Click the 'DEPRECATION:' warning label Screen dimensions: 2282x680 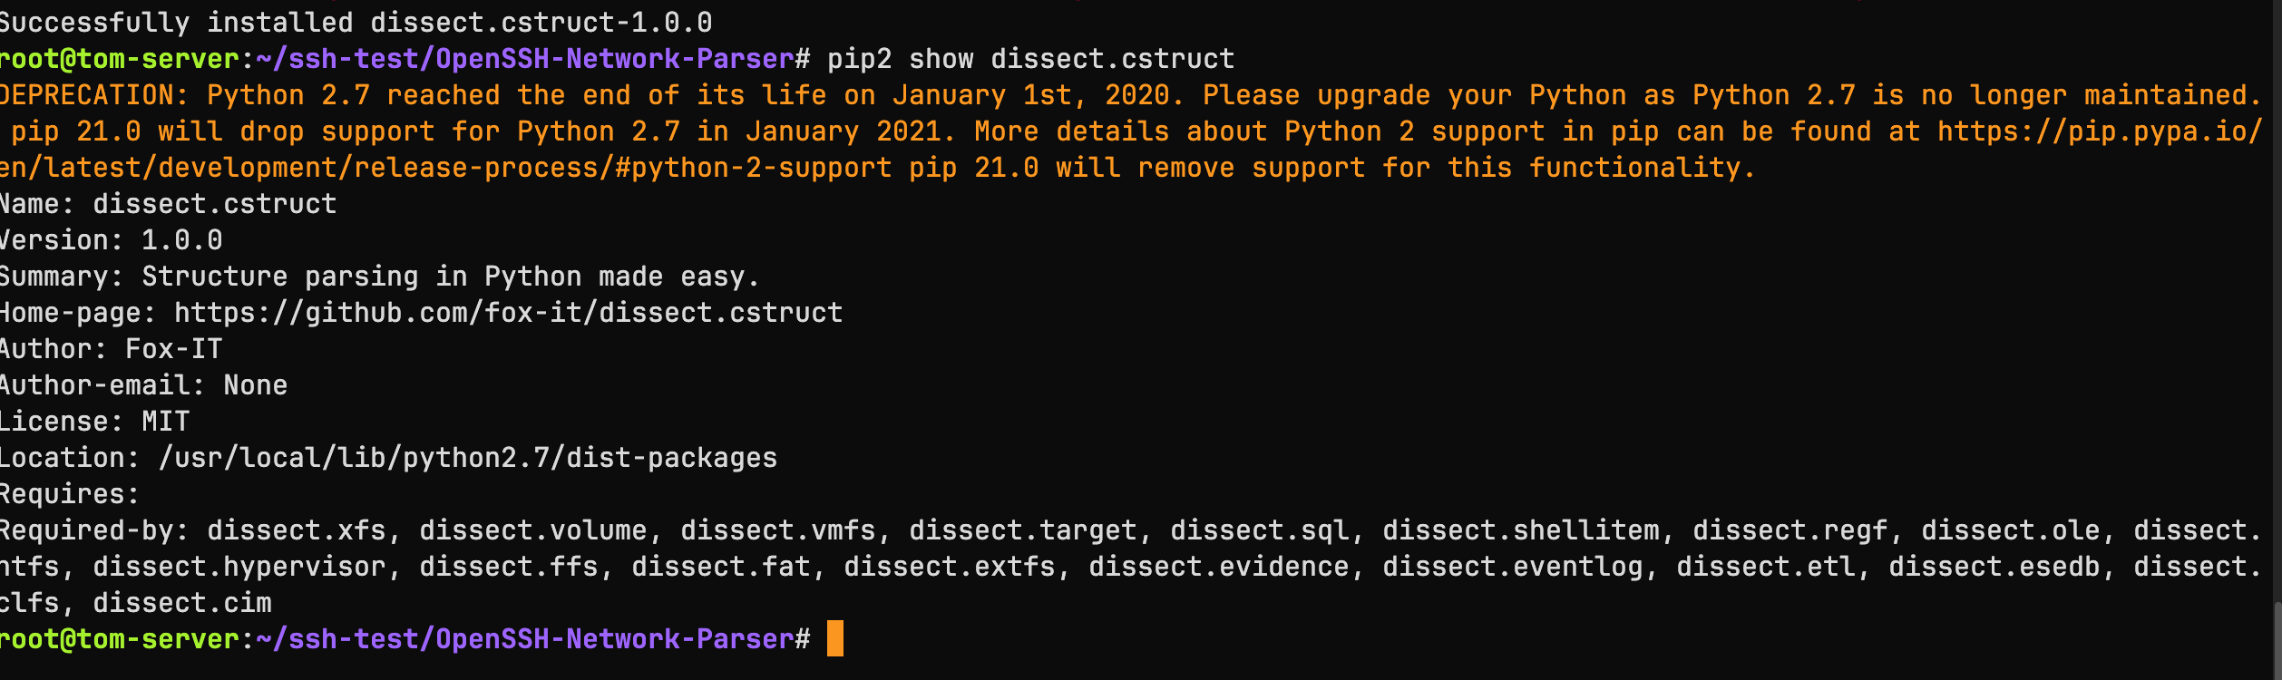point(93,95)
